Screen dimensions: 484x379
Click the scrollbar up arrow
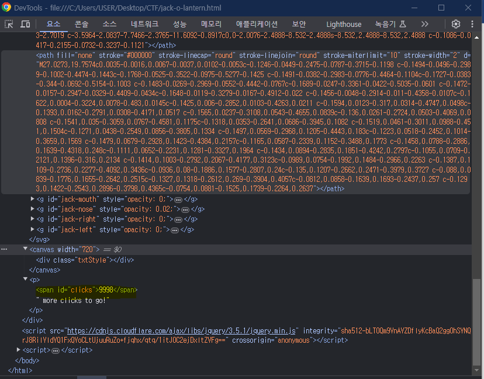pyautogui.click(x=476, y=37)
